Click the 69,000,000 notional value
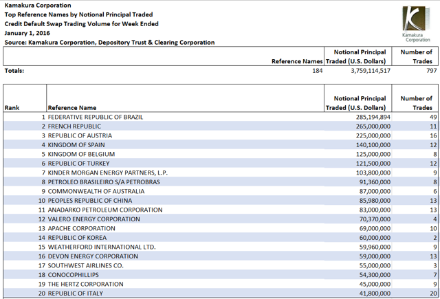Viewport: 440px width, 299px height. click(375, 228)
